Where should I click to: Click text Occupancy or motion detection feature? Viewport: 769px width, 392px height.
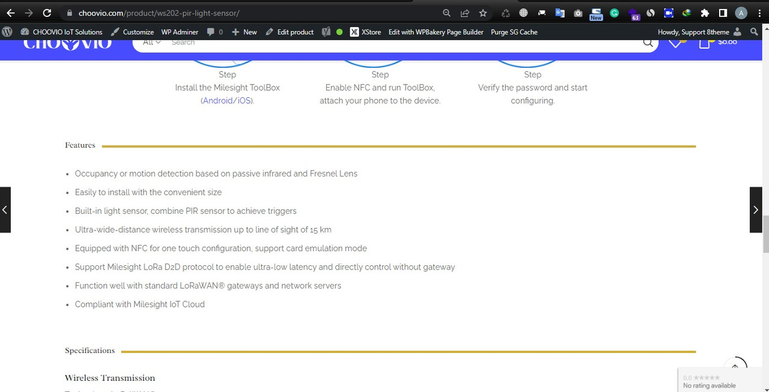click(216, 173)
